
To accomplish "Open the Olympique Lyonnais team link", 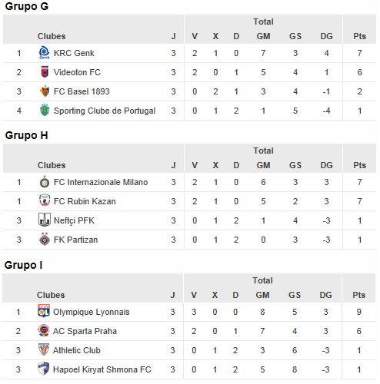I will (91, 313).
